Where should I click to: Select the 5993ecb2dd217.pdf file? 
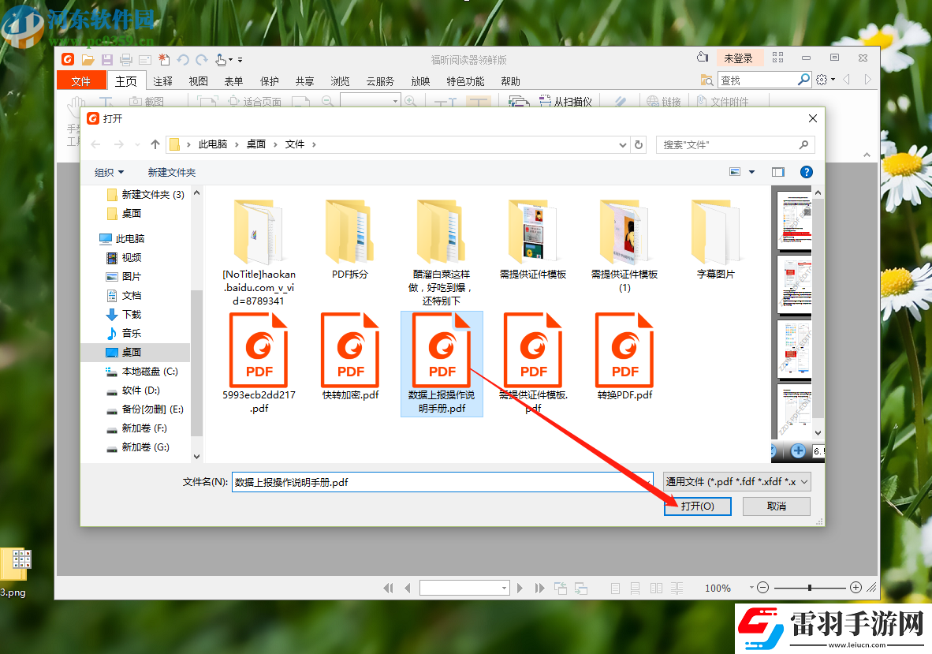click(259, 363)
